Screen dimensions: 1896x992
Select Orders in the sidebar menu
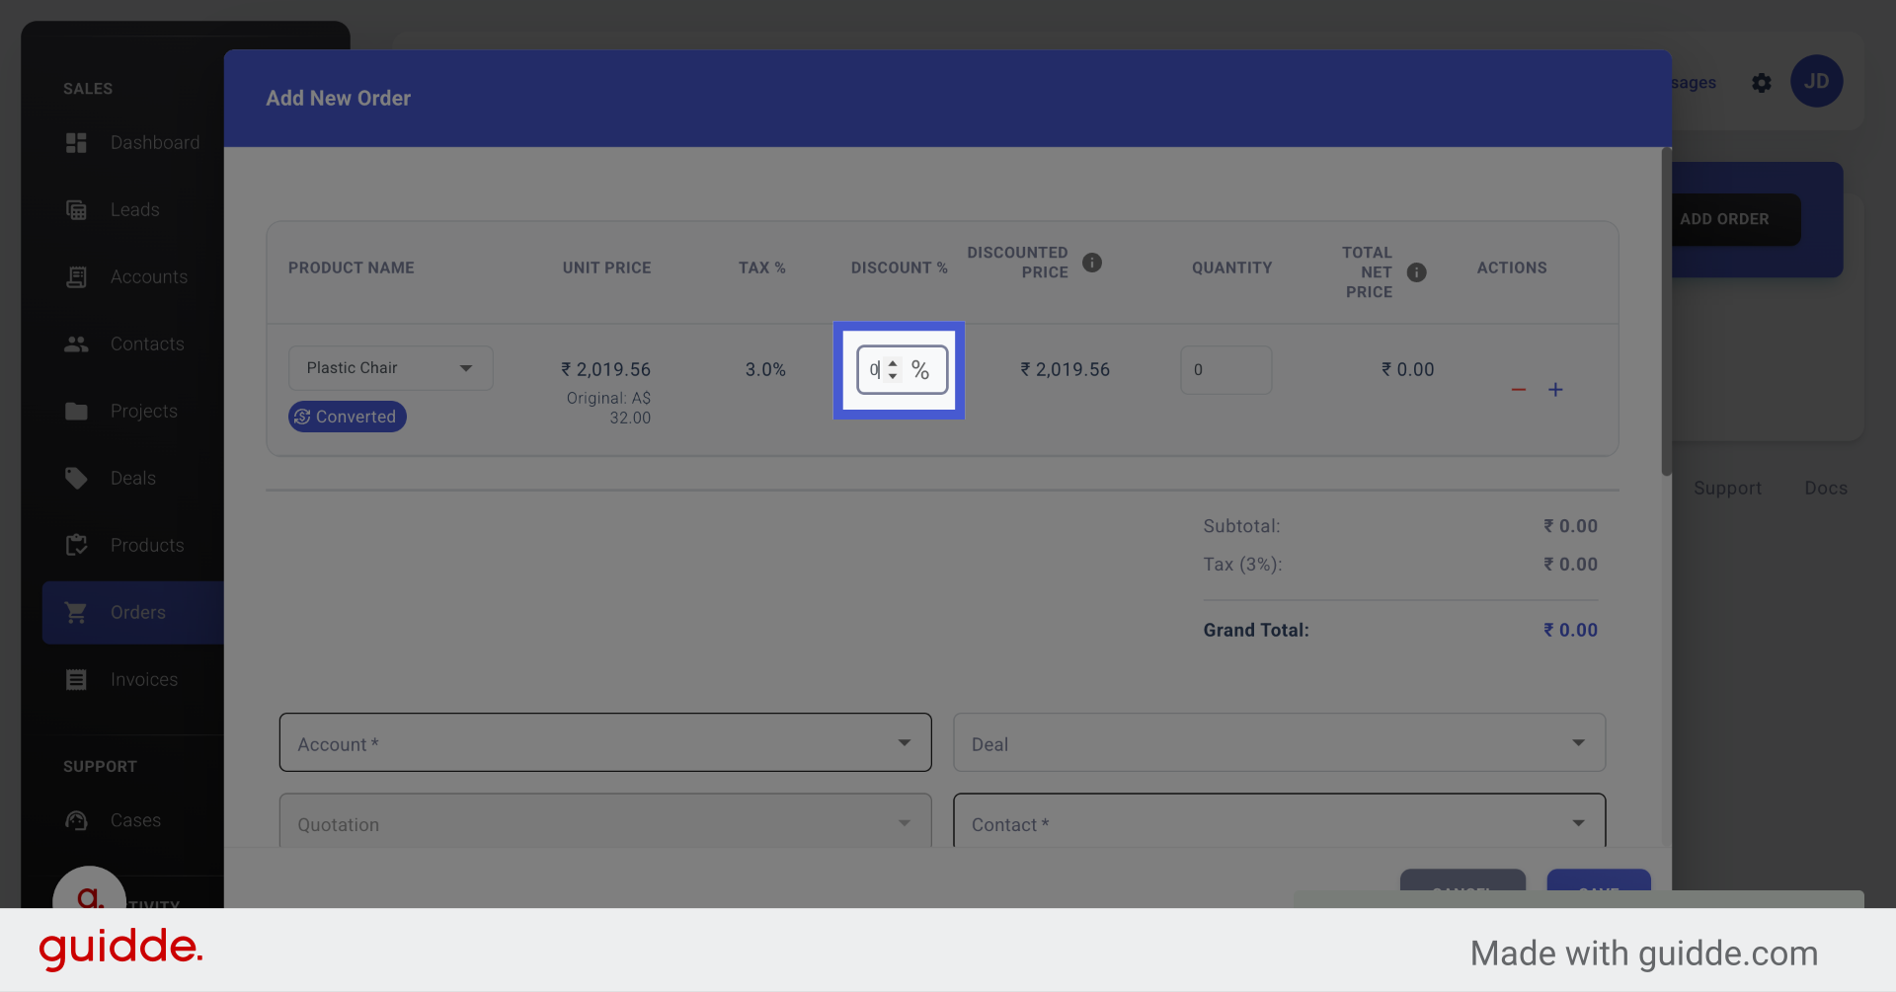137,612
